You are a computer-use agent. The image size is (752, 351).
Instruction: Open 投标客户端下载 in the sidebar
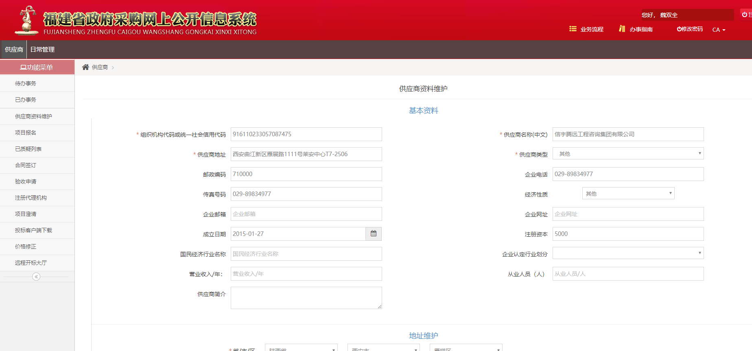[37, 230]
